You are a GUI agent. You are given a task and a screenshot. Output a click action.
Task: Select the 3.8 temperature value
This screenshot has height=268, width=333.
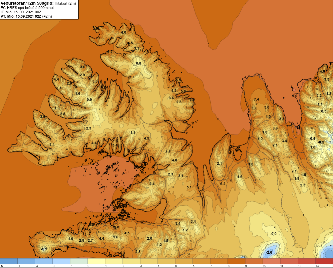click(275, 128)
